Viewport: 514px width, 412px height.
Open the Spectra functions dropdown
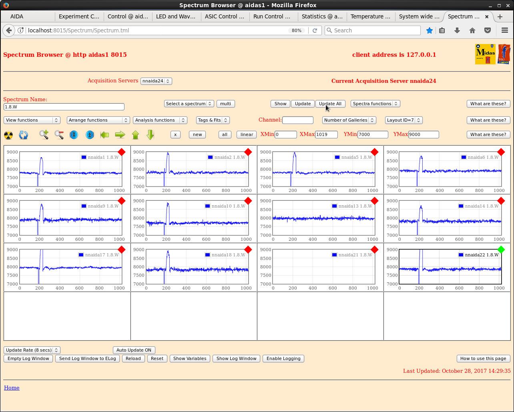(x=375, y=104)
